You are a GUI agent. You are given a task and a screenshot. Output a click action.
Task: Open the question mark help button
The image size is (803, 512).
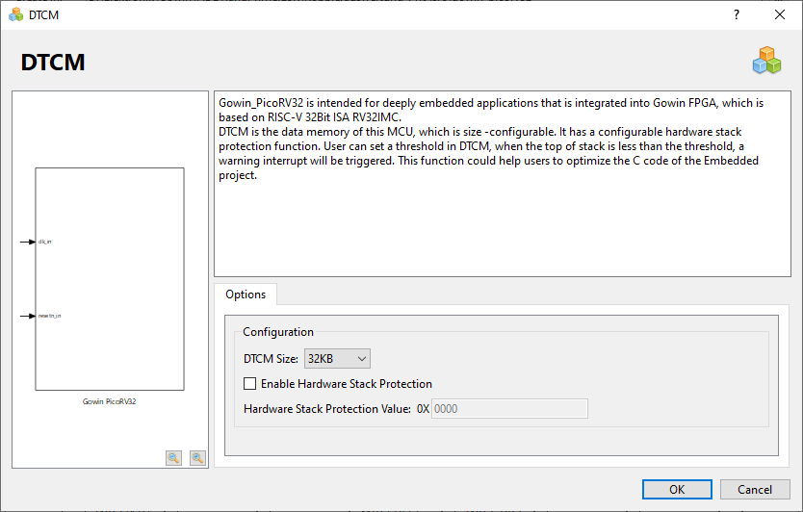point(737,14)
